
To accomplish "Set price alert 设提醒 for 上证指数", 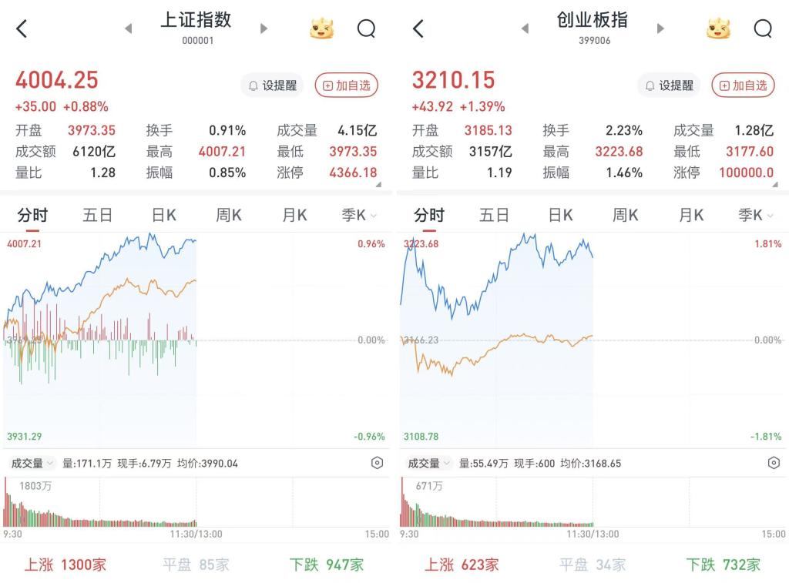I will tap(272, 85).
